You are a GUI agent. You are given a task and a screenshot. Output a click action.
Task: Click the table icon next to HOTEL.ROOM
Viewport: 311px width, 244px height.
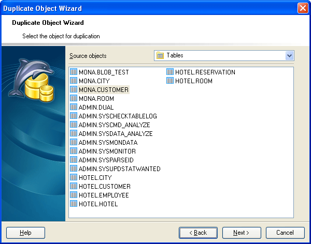tap(170, 81)
